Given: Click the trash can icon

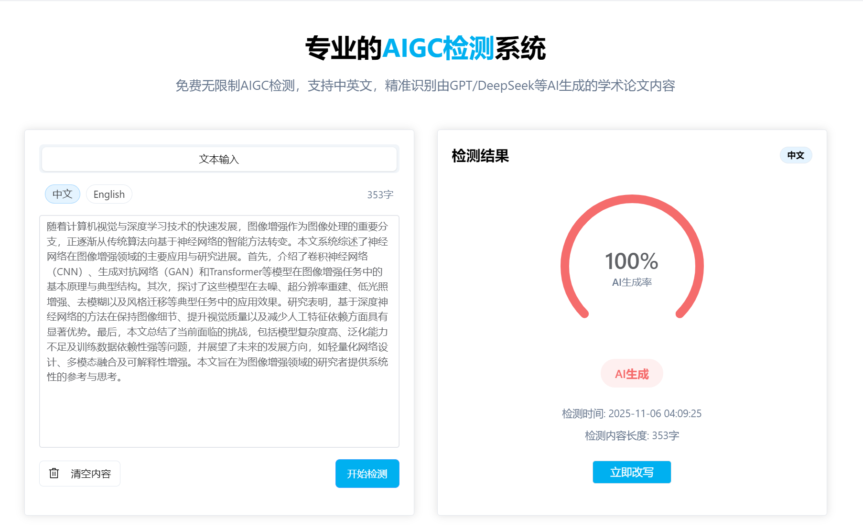Looking at the screenshot, I should [x=54, y=473].
